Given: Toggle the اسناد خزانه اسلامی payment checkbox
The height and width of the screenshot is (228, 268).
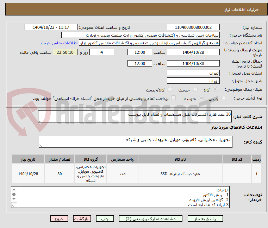Looking at the screenshot, I should point(173,98).
